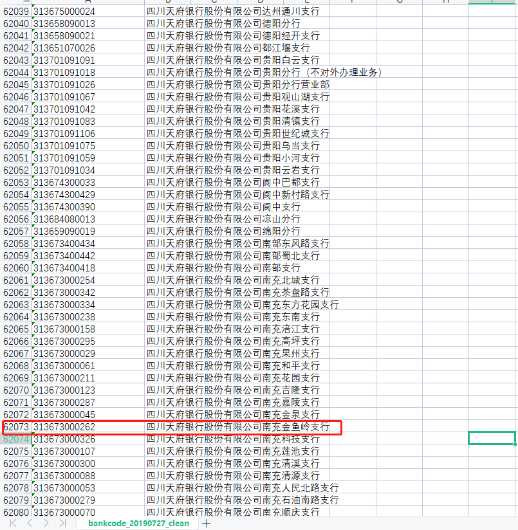Select cell 四川天府银行股份有限公司南充高坪支行
This screenshot has width=518, height=530.
tap(233, 342)
